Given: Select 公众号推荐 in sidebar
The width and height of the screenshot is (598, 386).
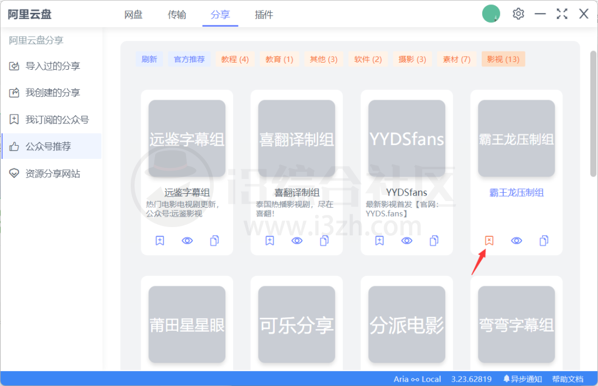Looking at the screenshot, I should pyautogui.click(x=51, y=146).
